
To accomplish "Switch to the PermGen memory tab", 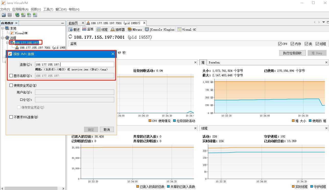I will [214, 62].
